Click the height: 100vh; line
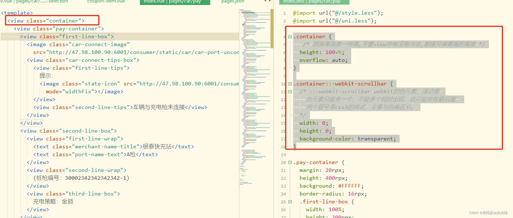The image size is (513, 218). (x=322, y=52)
